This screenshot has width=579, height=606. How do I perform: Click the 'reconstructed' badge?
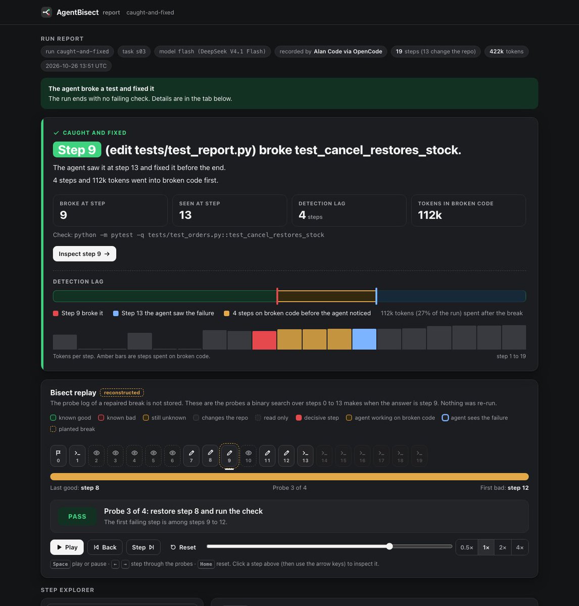pyautogui.click(x=122, y=392)
